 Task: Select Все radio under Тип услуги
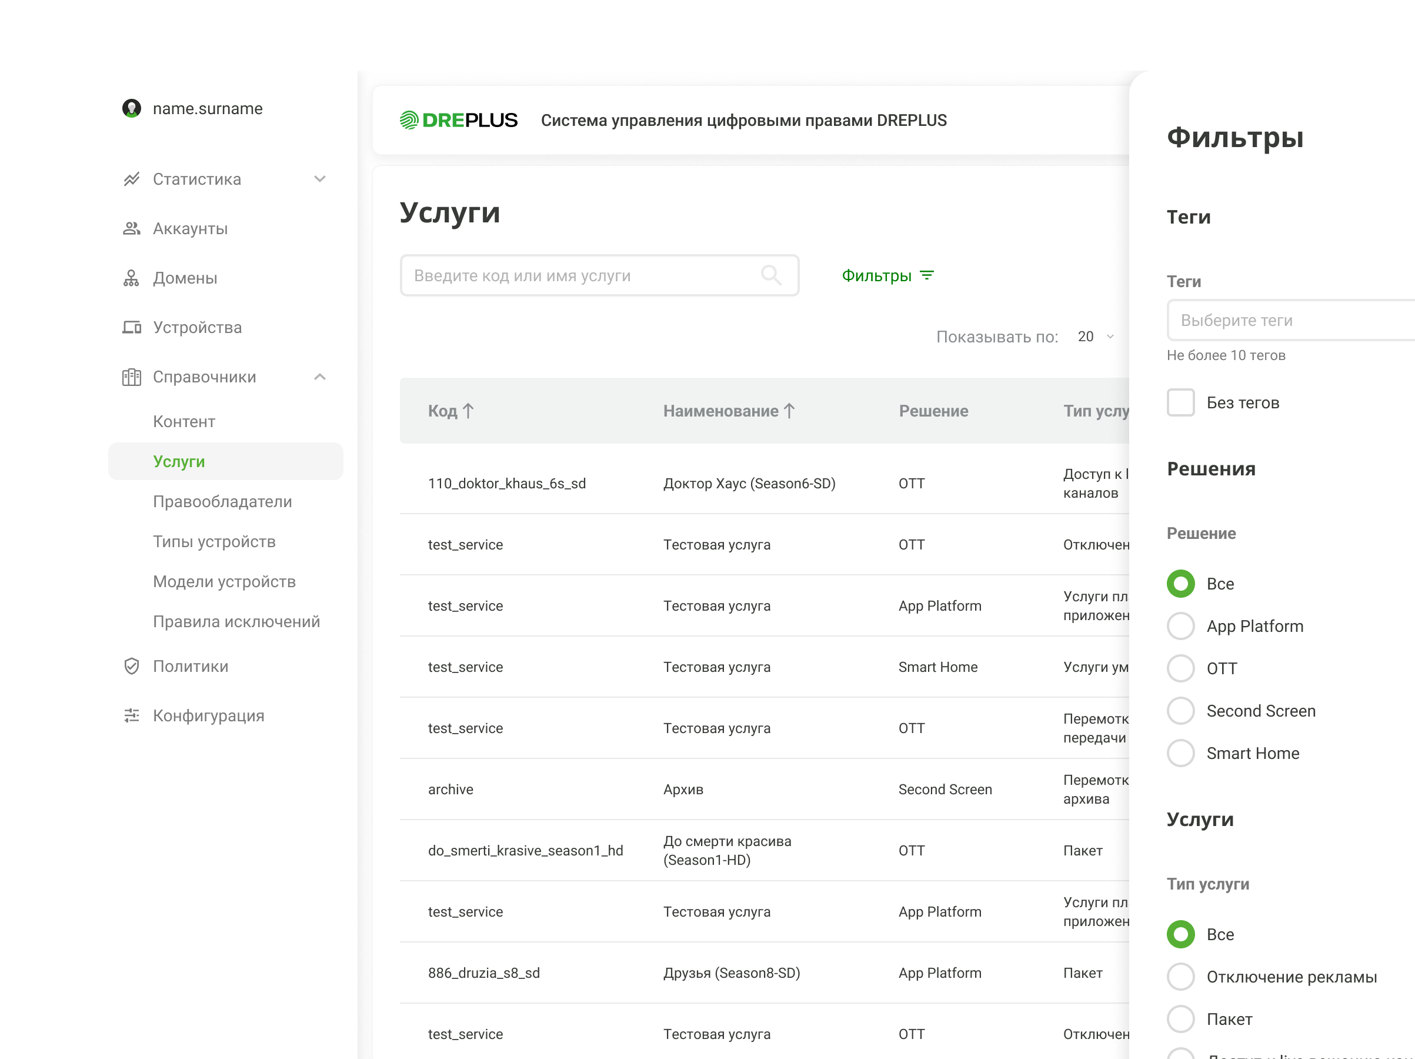[1181, 934]
